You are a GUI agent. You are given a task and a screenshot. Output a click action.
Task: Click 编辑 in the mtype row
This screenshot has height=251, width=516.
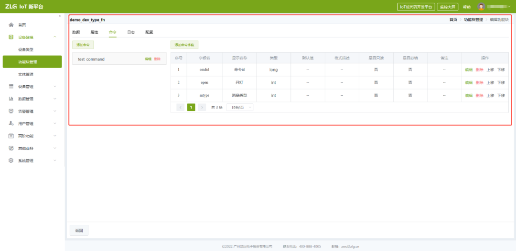tap(469, 95)
